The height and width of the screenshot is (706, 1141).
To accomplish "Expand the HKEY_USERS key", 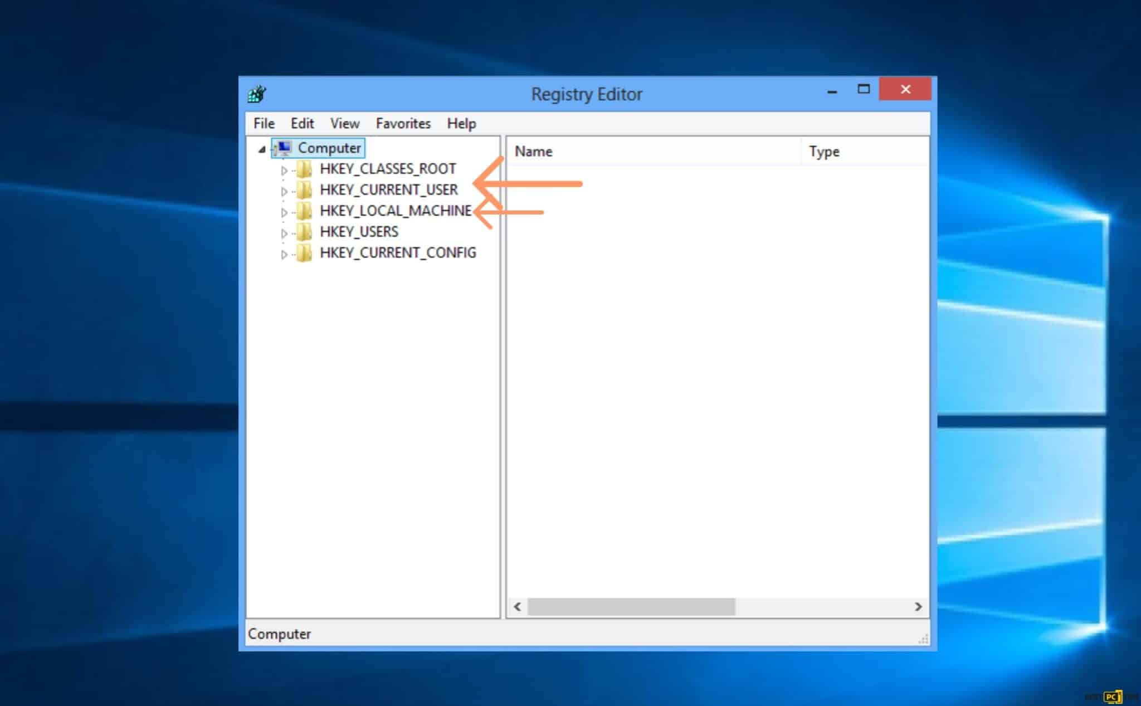I will click(284, 233).
